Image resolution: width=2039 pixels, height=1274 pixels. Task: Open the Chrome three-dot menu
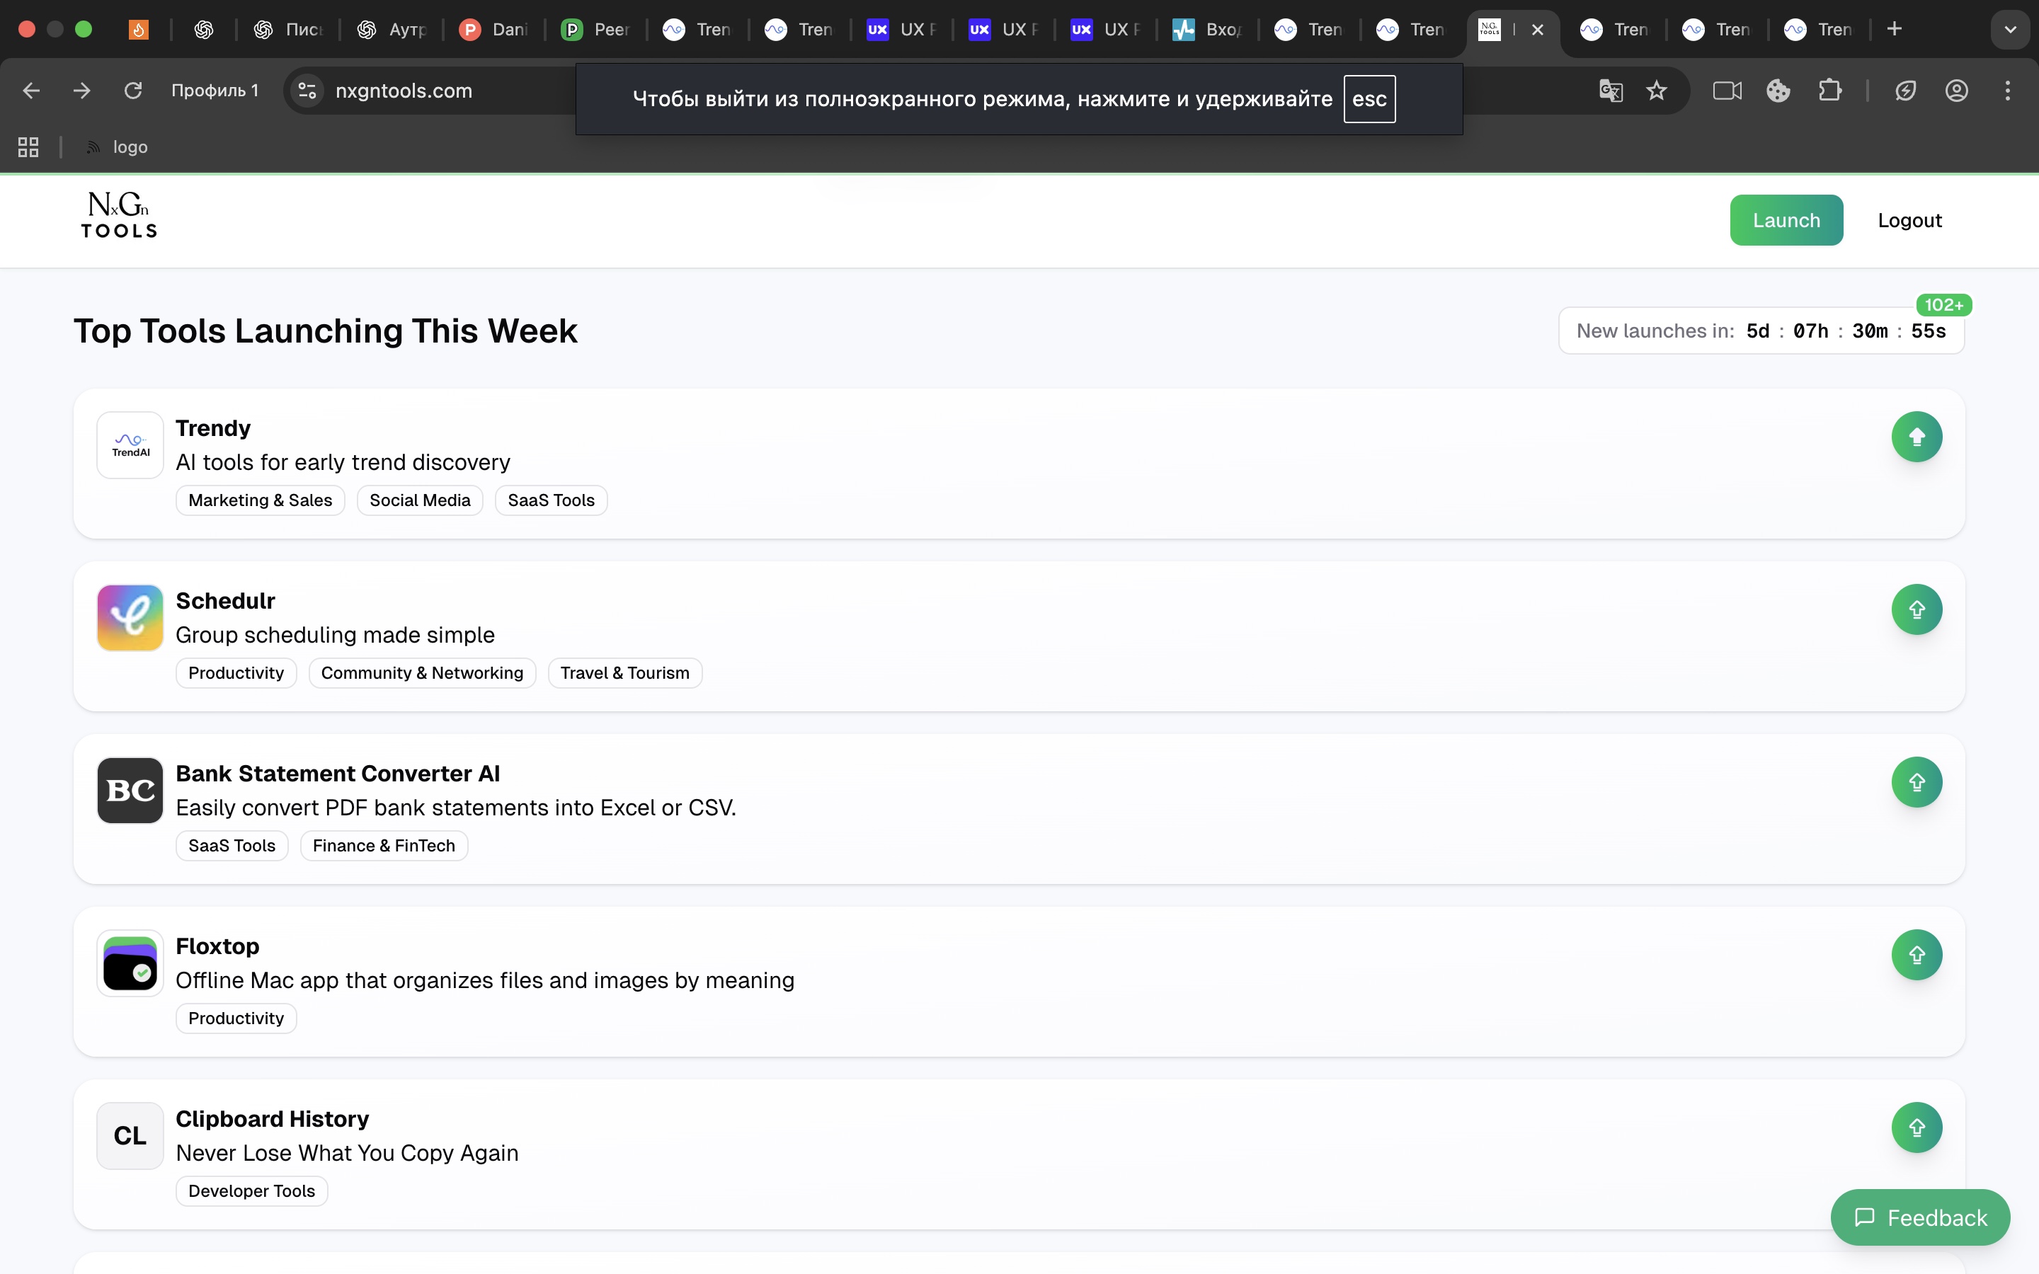click(x=2007, y=90)
